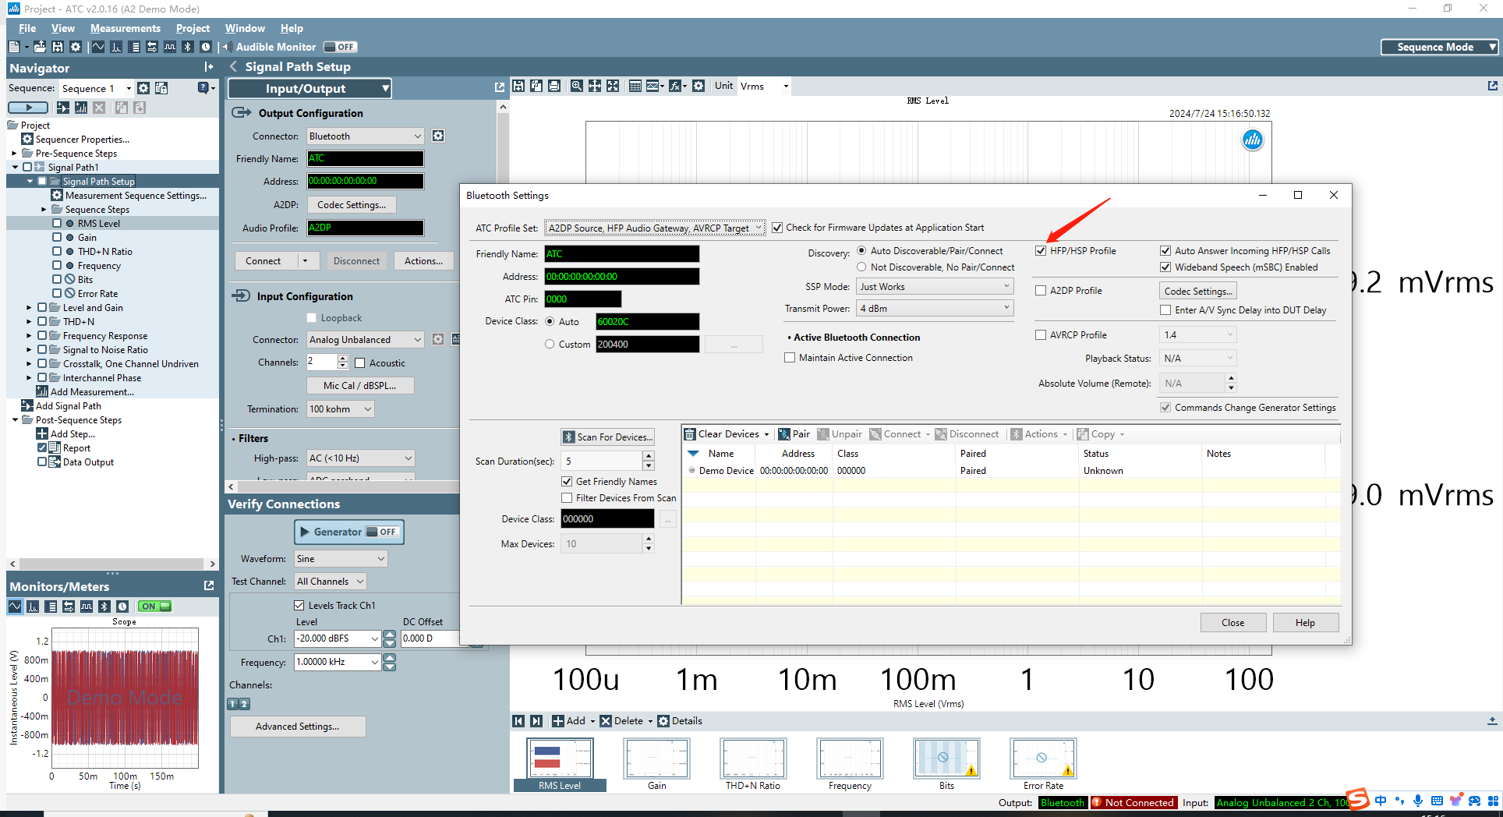This screenshot has width=1503, height=817.
Task: Open Bluetooth connector settings gear in Output Configuration
Action: (438, 136)
